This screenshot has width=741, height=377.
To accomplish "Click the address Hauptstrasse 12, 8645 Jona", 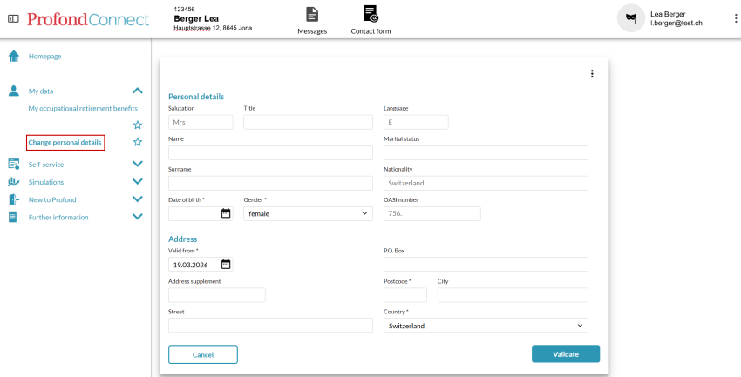I will (x=213, y=28).
